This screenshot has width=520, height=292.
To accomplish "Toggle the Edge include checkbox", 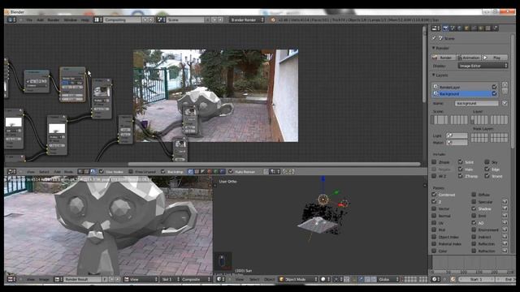I will 487,170.
